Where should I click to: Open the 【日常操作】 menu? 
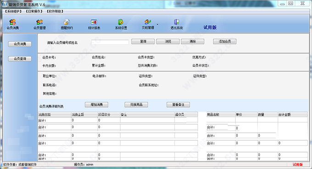pos(34,11)
